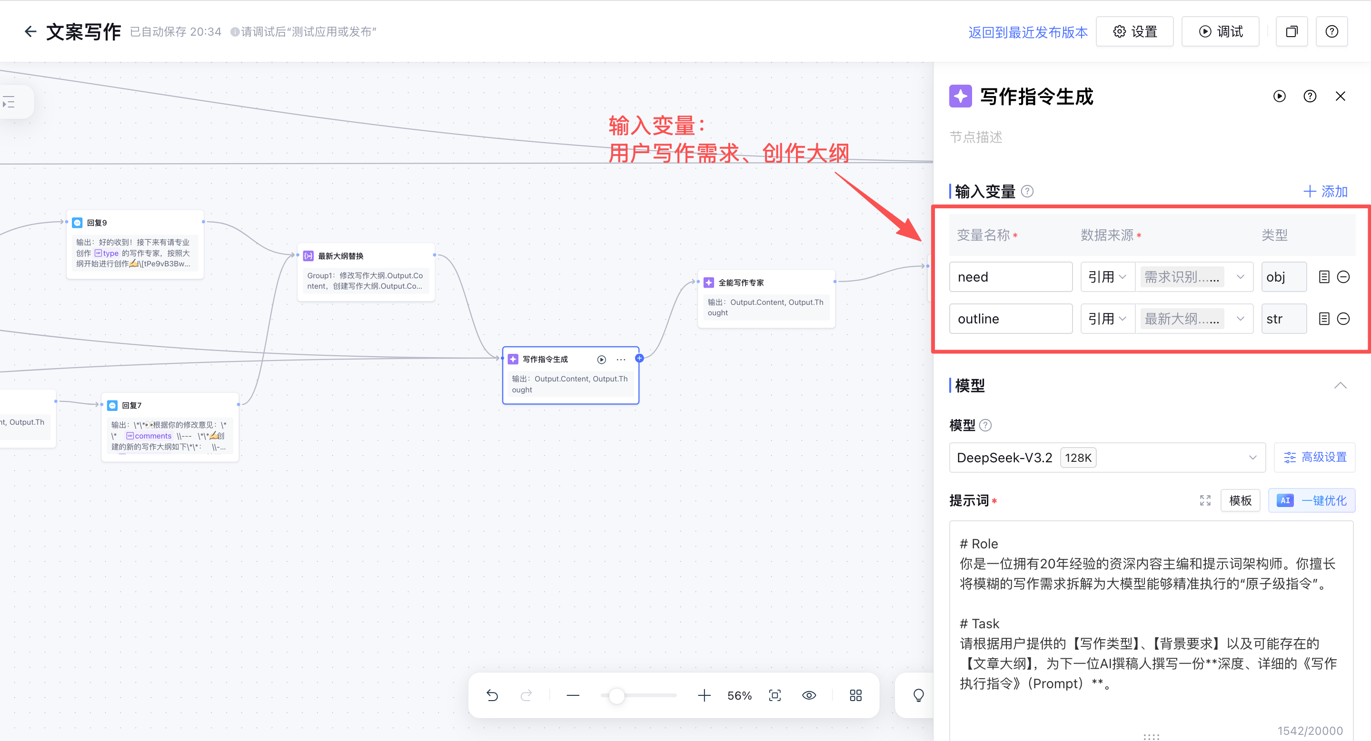Click the 调试 debug button

pos(1221,32)
